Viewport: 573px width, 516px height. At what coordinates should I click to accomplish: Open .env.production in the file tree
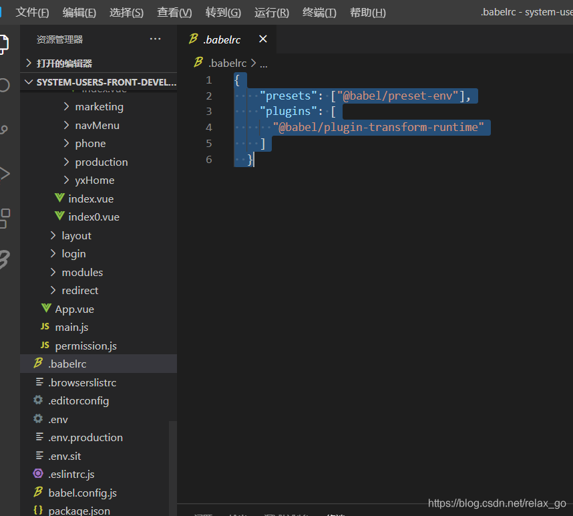click(85, 437)
